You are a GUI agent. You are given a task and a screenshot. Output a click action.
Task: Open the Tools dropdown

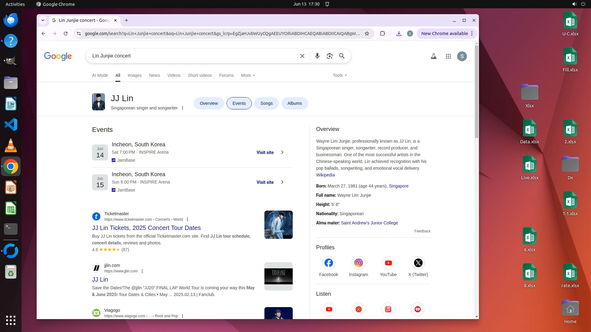[339, 75]
